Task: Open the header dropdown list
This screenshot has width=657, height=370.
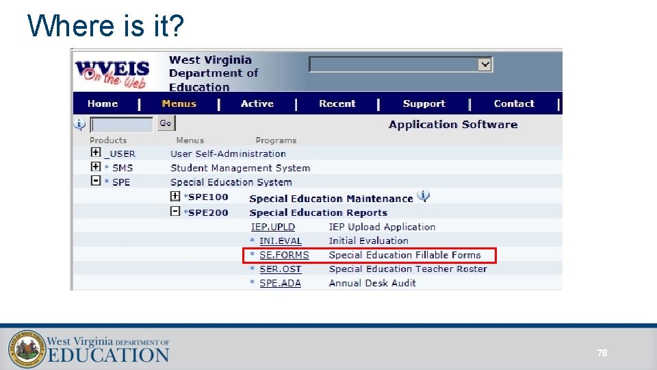Action: (x=485, y=64)
